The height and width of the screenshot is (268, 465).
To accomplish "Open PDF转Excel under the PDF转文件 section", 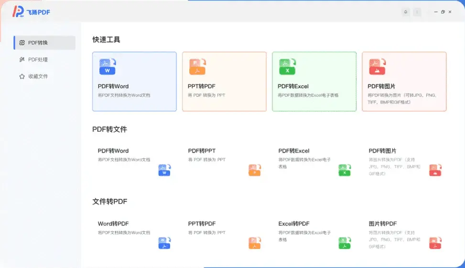I will tap(314, 163).
